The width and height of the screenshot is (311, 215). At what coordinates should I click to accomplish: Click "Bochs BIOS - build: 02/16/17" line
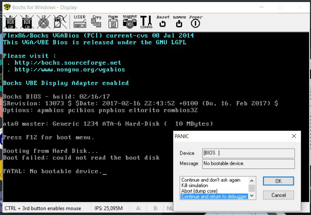coord(56,97)
